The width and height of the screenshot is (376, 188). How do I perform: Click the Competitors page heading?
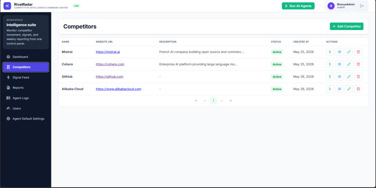(x=80, y=26)
